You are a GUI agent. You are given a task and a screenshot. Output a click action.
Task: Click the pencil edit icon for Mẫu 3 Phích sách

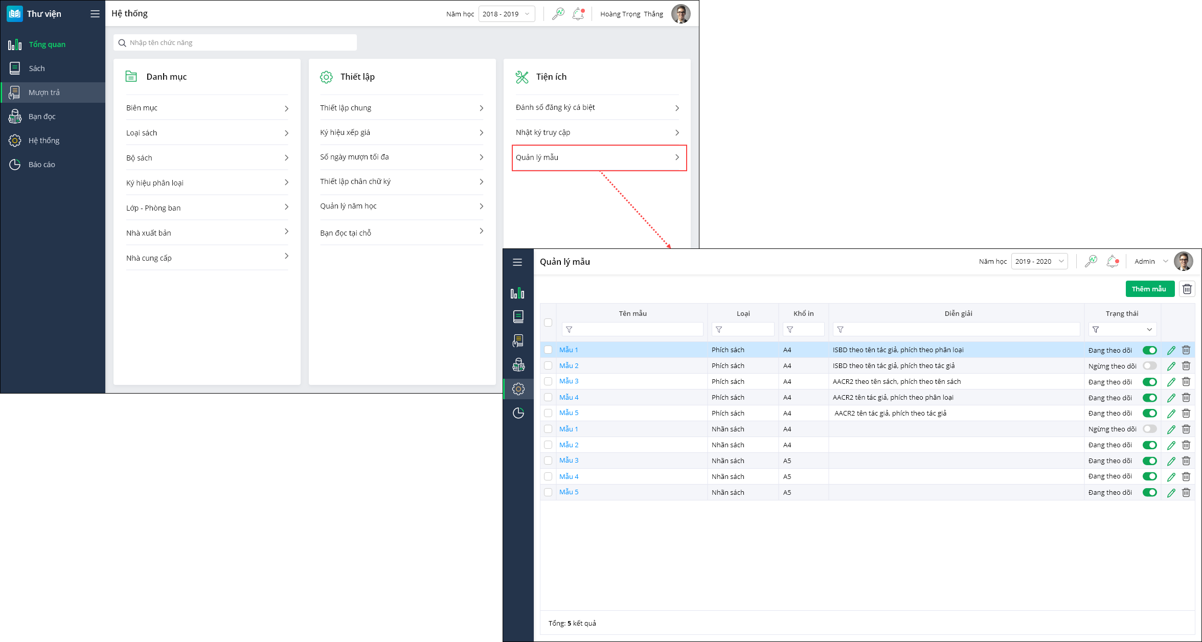coord(1171,382)
